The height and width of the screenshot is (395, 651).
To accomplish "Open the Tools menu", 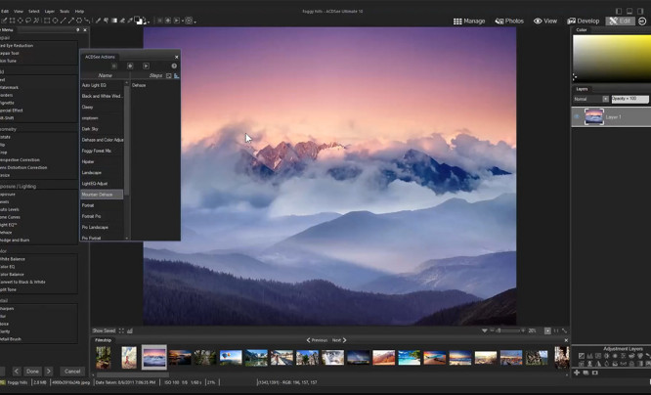I will tap(65, 11).
